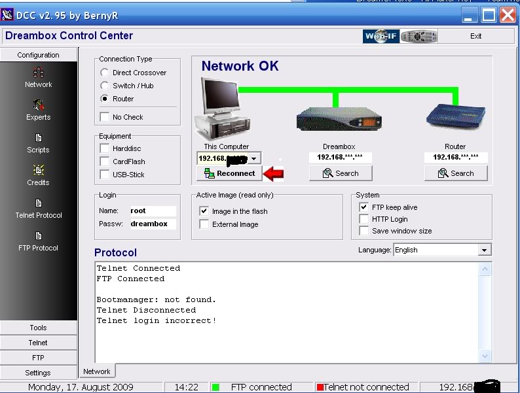
Task: Select Direct Crossover connection type
Action: [x=105, y=73]
